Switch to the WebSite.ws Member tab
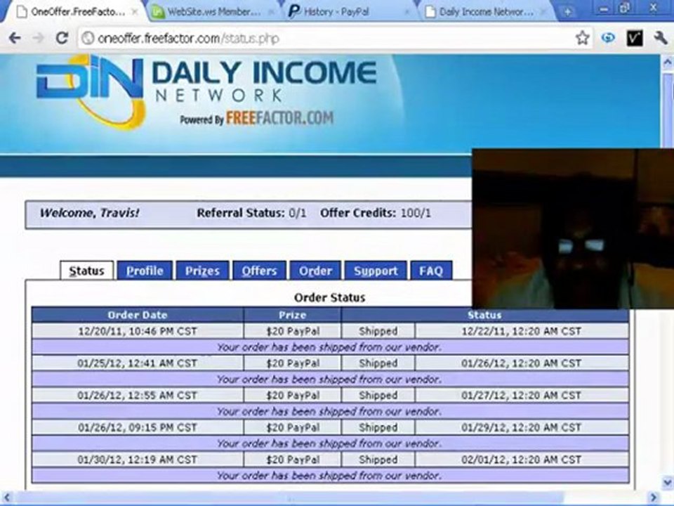The image size is (674, 506). pyautogui.click(x=213, y=12)
